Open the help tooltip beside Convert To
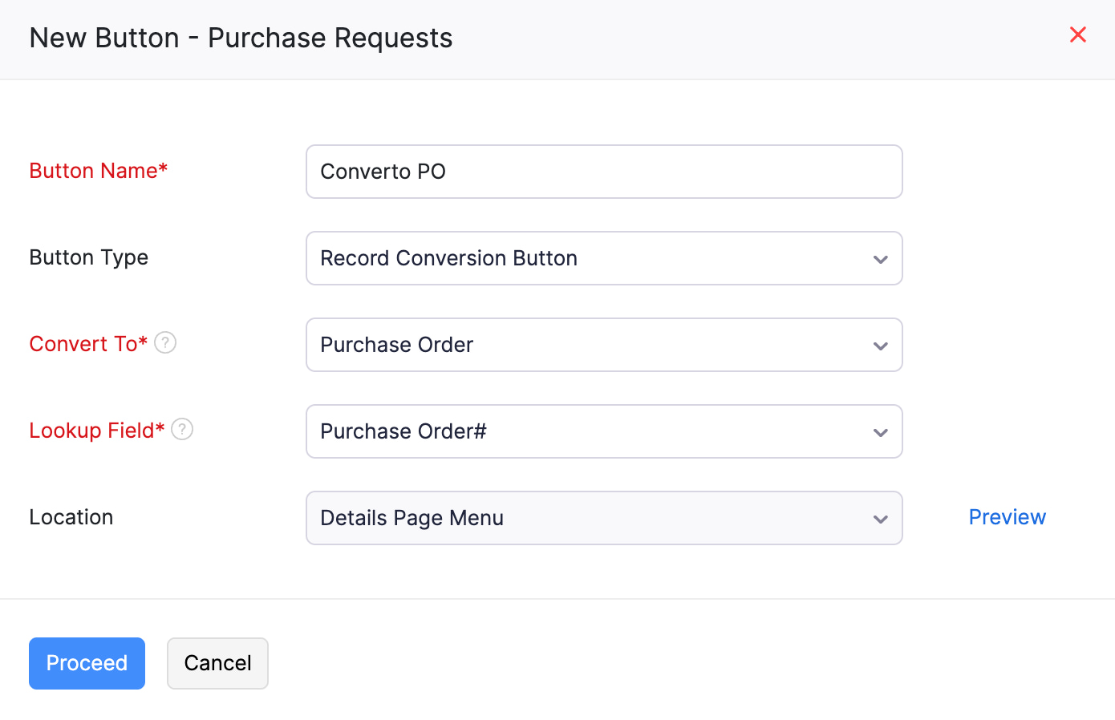The image size is (1115, 720). point(164,342)
